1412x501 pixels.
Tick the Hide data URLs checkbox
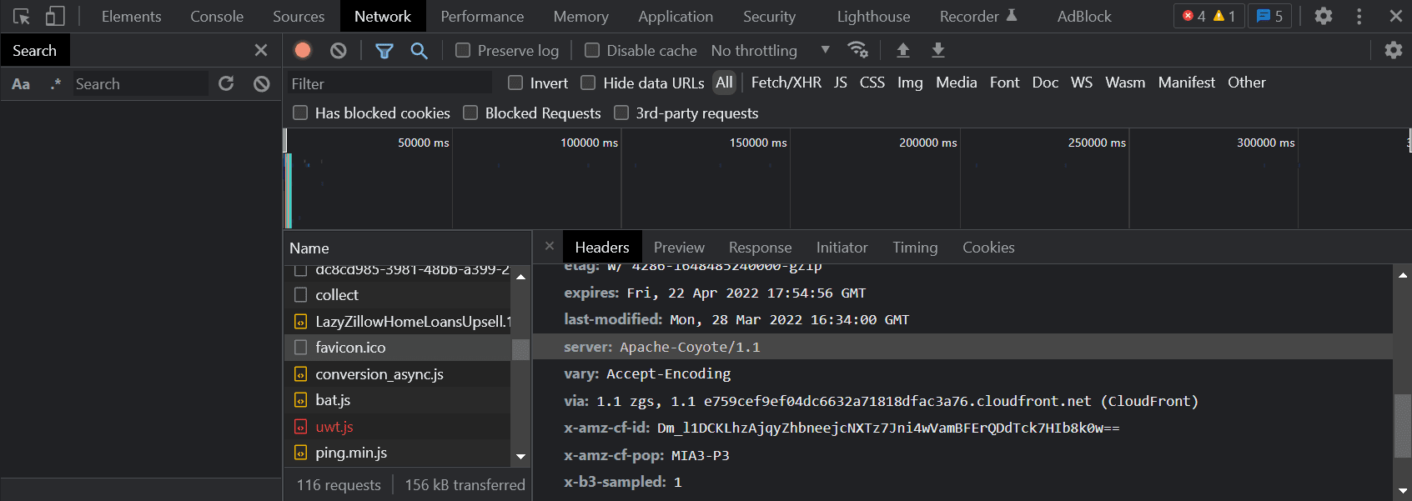(x=588, y=83)
